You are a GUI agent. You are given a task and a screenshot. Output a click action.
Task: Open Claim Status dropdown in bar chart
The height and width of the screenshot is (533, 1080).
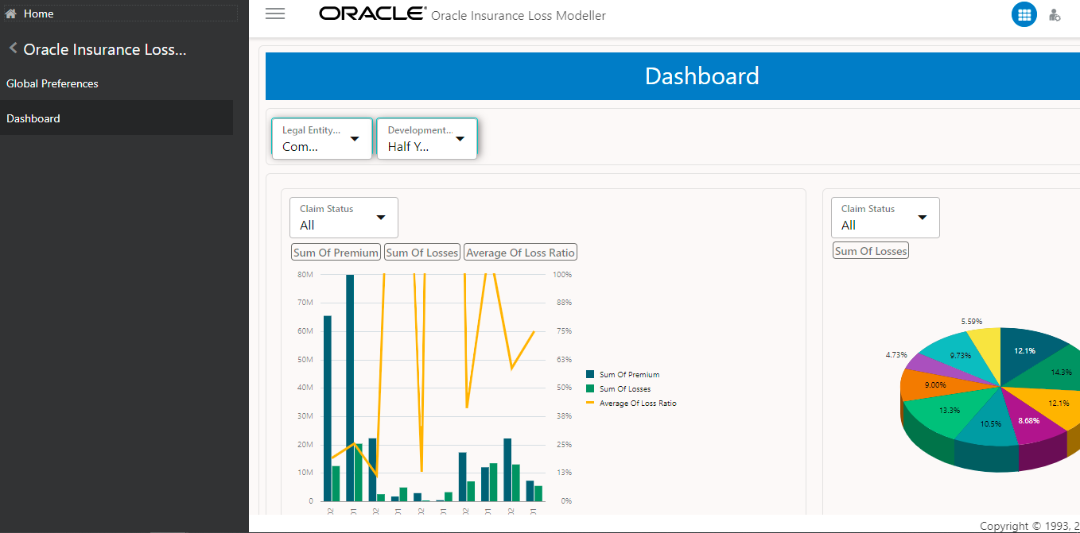point(344,218)
